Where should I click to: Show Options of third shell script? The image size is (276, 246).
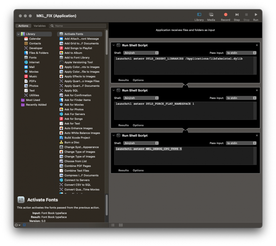click(x=138, y=171)
